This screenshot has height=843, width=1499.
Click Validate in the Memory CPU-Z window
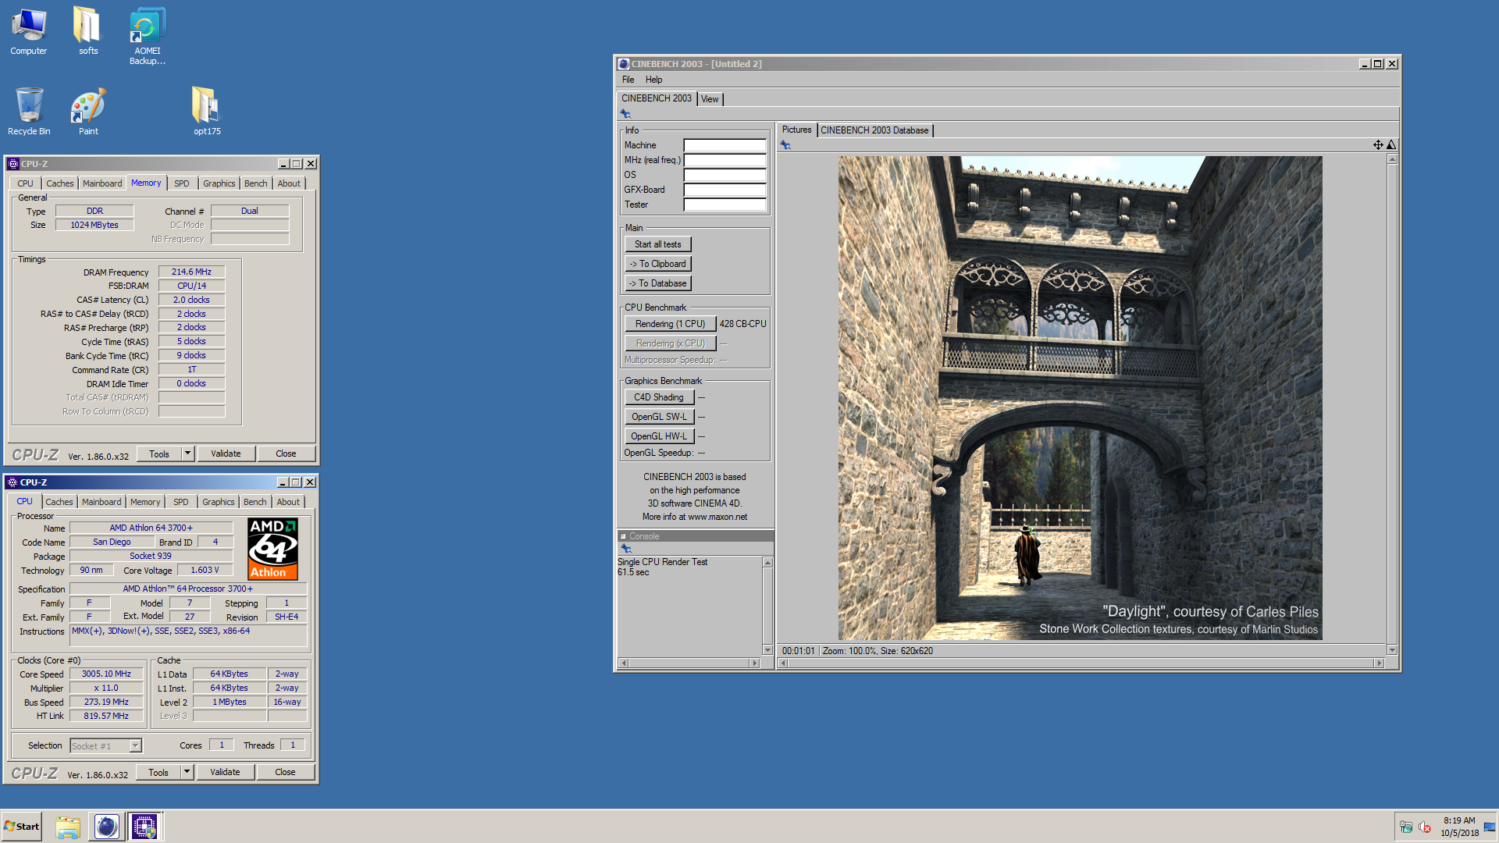tap(226, 454)
